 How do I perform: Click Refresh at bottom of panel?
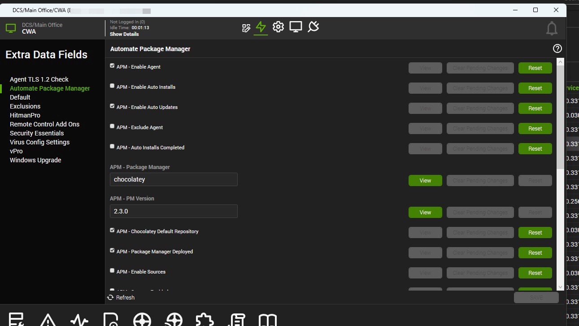tap(121, 298)
